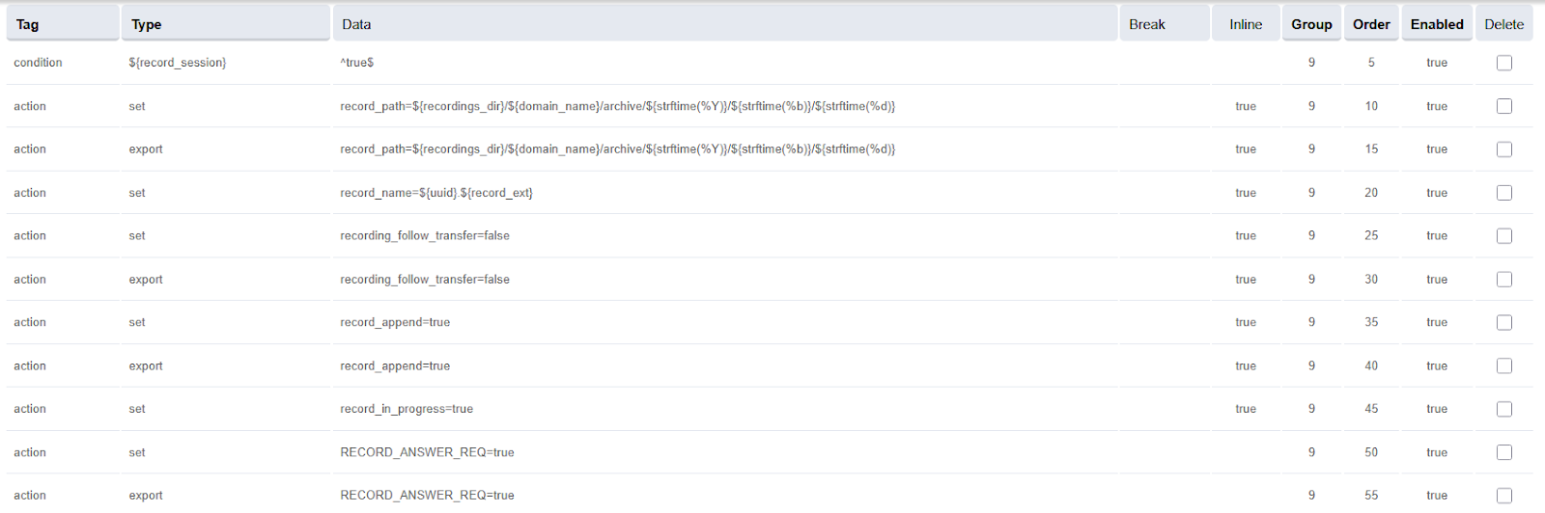Toggle the Delete checkbox on the order 40 row
This screenshot has width=1545, height=513.
(x=1503, y=365)
